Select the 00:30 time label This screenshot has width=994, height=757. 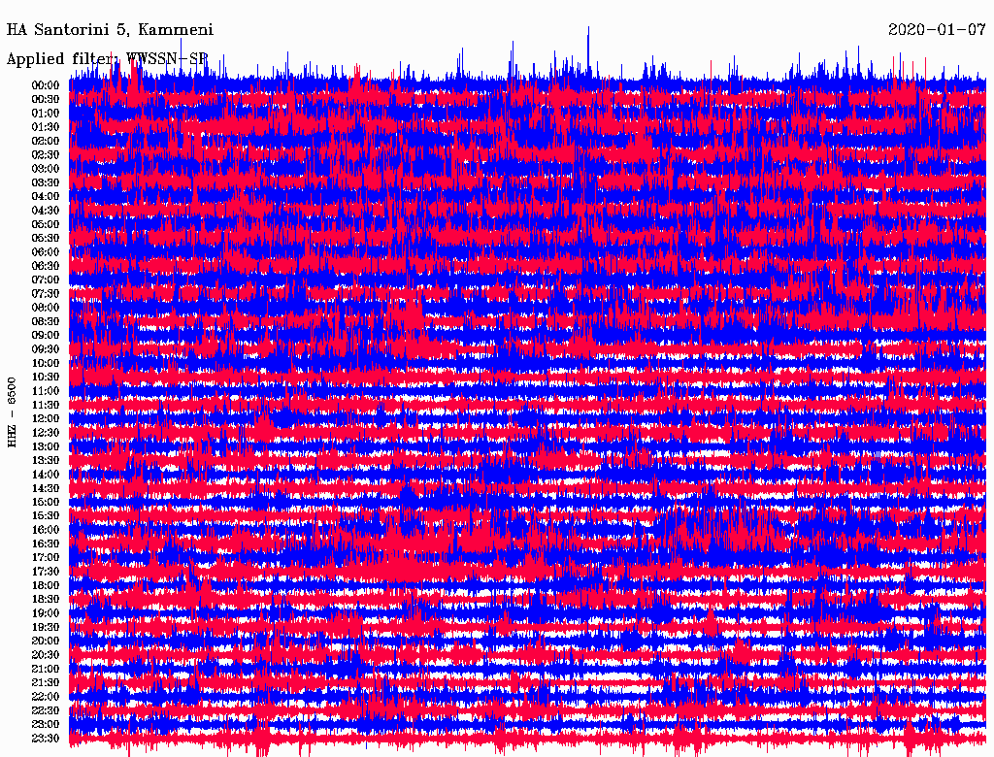pyautogui.click(x=46, y=100)
